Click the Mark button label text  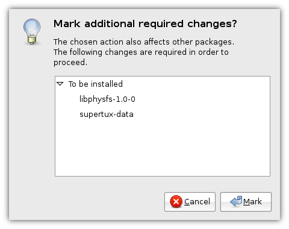[252, 201]
